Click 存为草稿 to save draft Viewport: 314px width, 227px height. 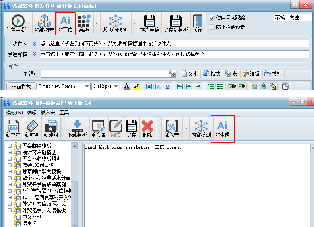click(x=150, y=23)
